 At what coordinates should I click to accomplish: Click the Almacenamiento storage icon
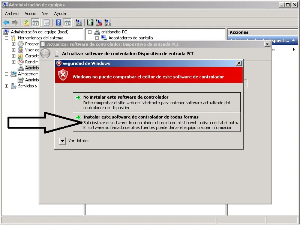[x=13, y=74]
